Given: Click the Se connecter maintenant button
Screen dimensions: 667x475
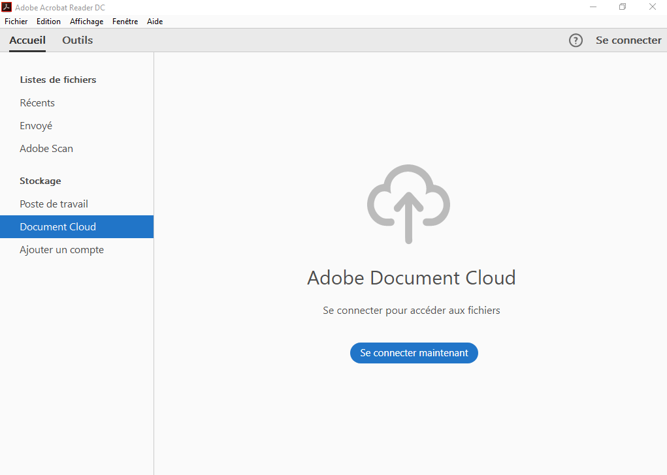Looking at the screenshot, I should pyautogui.click(x=414, y=353).
